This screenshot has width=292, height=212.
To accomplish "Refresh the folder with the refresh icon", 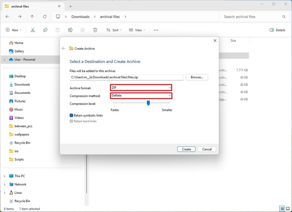I will click(45, 17).
